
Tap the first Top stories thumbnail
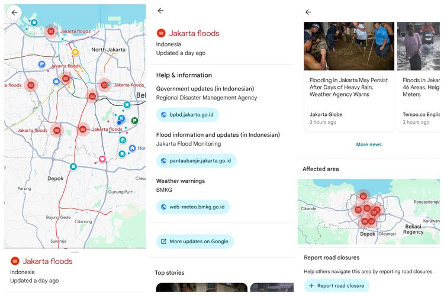(202, 287)
